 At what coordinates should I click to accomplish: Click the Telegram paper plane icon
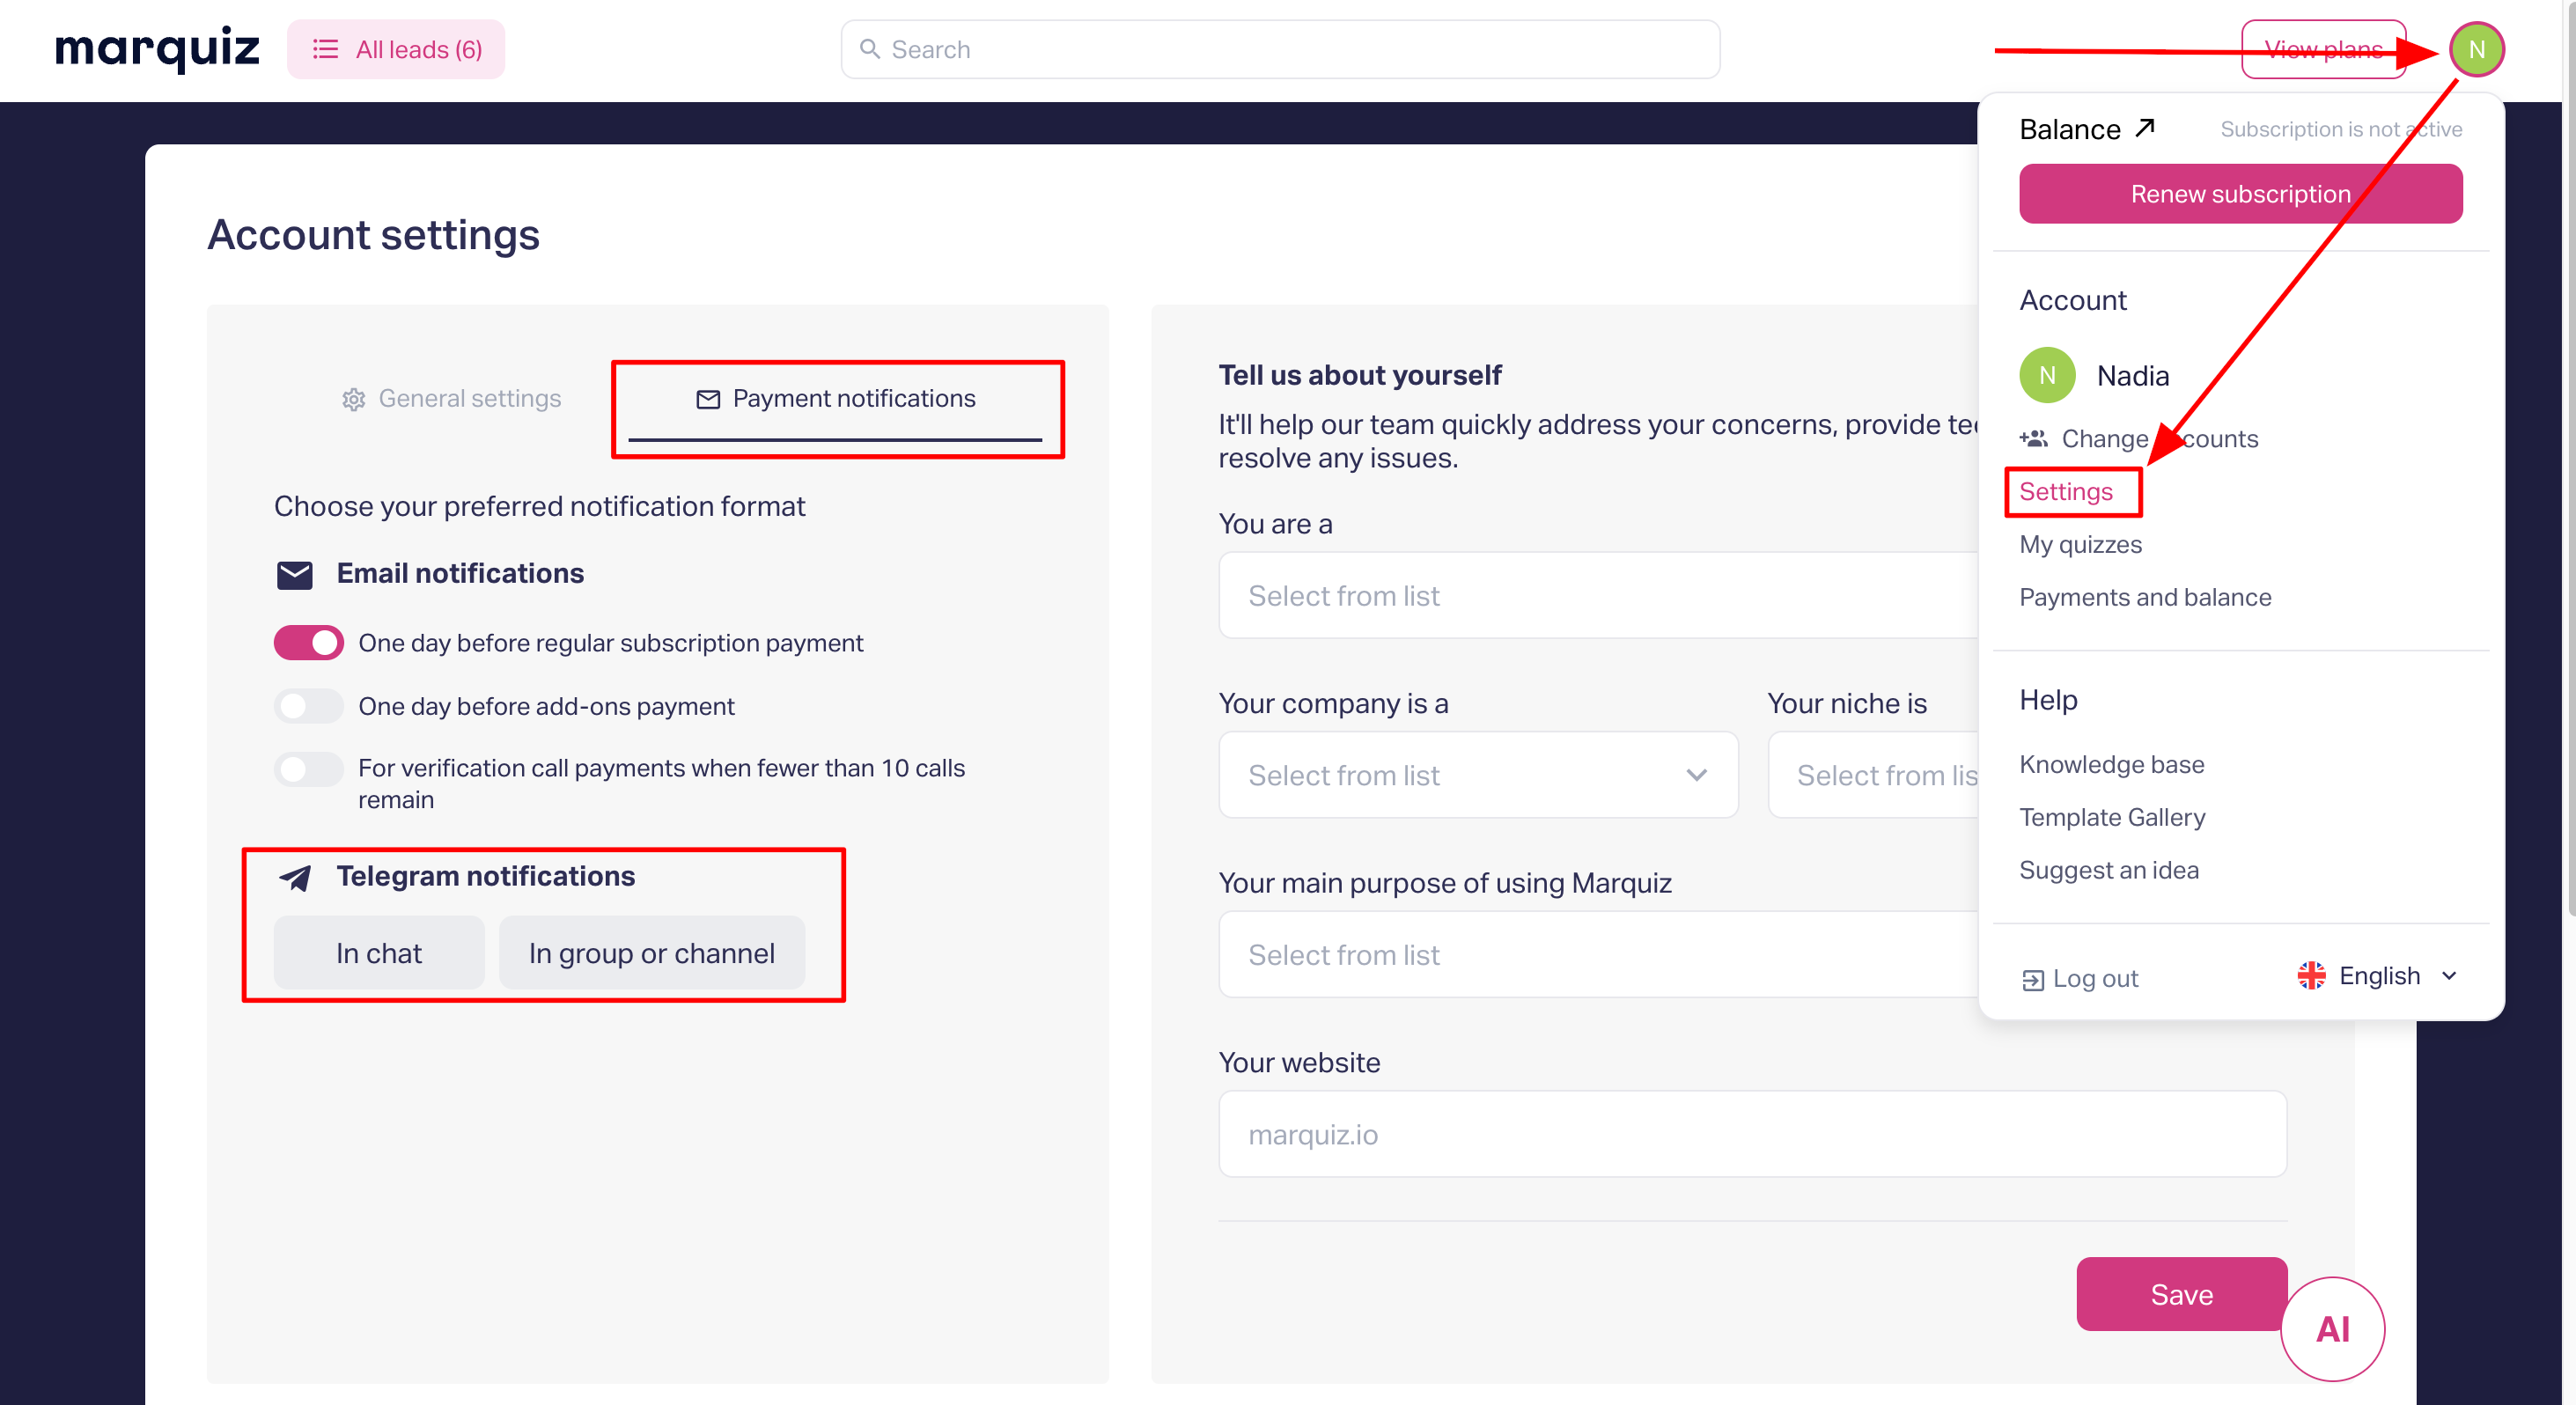pos(295,877)
